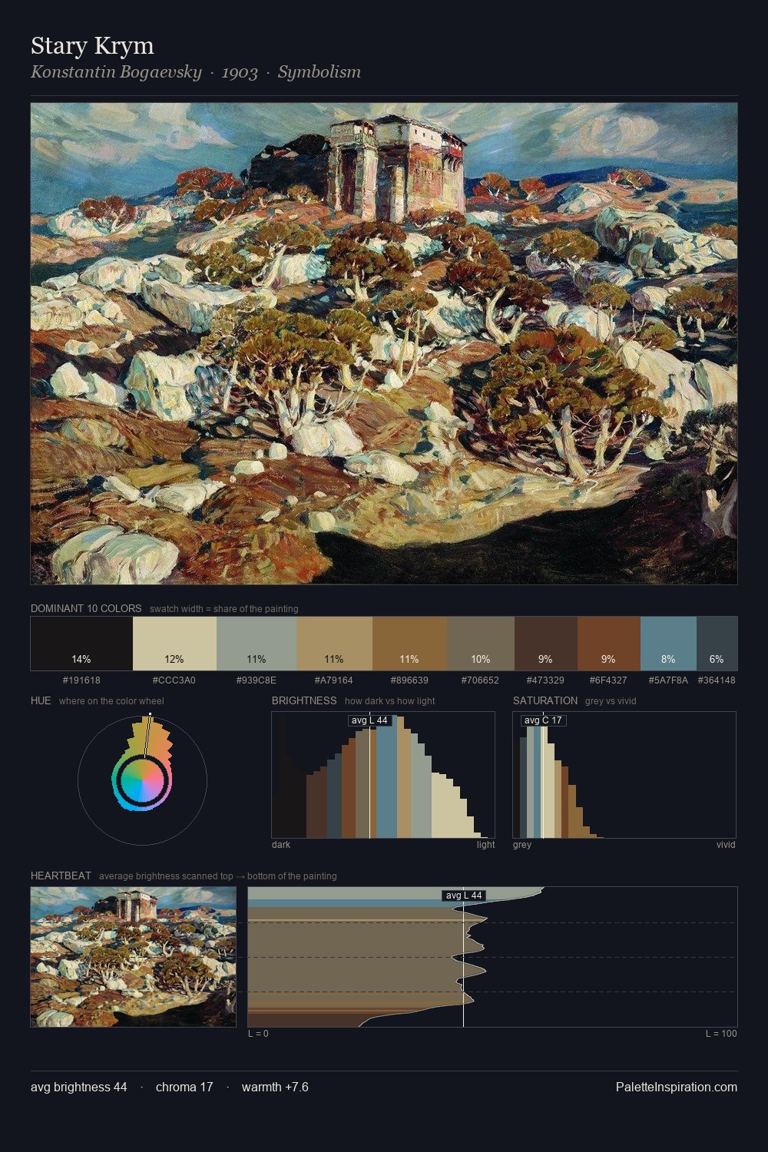The image size is (768, 1152).
Task: Select the #CCC3A0 cream swatch
Action: 174,644
